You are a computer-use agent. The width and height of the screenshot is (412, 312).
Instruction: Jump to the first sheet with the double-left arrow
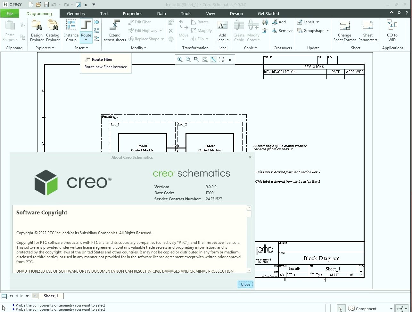pos(11,296)
